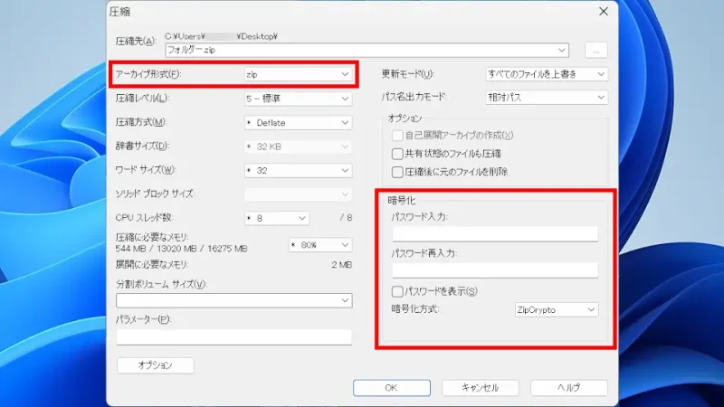Screen dimensions: 724x407
Task: Open the memory usage 80% dropdown
Action: tap(319, 244)
